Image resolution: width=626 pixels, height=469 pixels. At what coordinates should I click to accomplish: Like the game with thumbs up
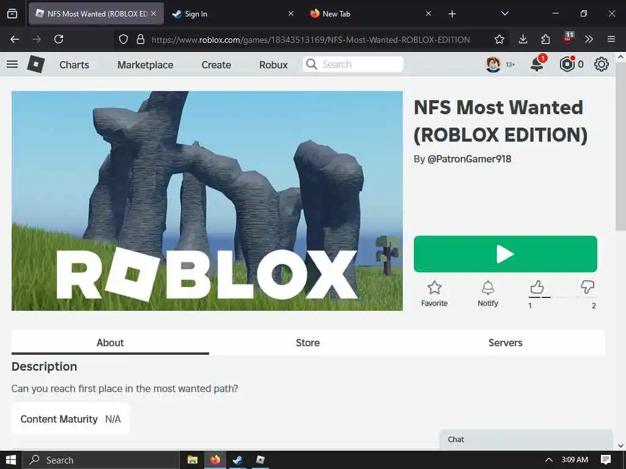(537, 287)
